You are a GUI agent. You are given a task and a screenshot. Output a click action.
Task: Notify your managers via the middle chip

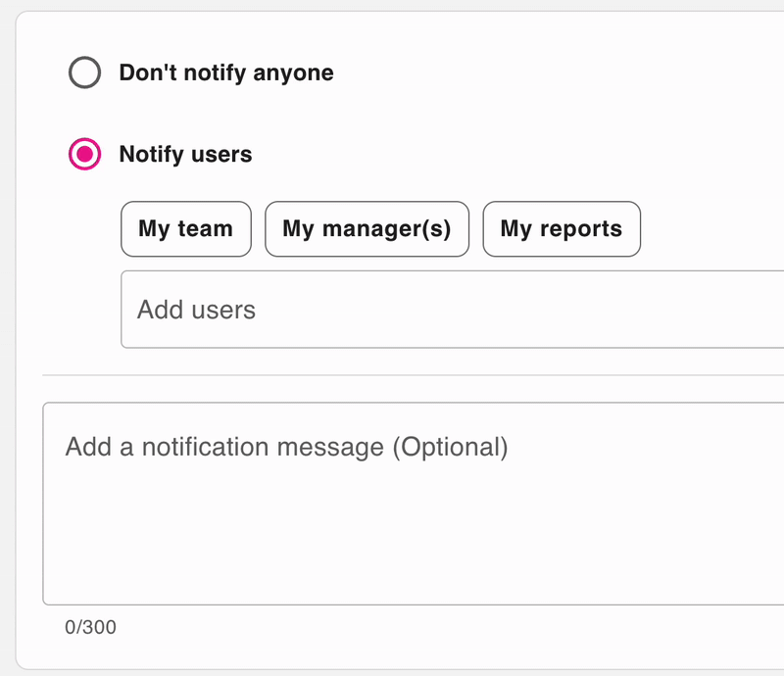point(367,229)
